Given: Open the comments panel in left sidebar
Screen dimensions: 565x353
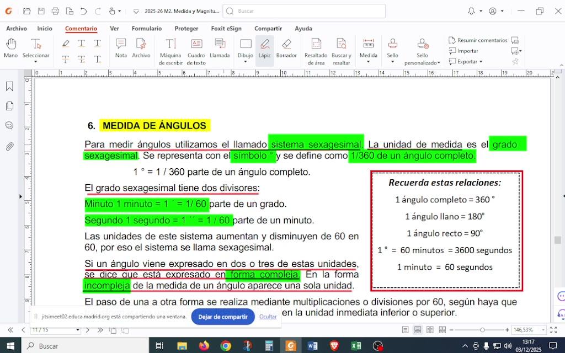Looking at the screenshot, I should [x=9, y=125].
